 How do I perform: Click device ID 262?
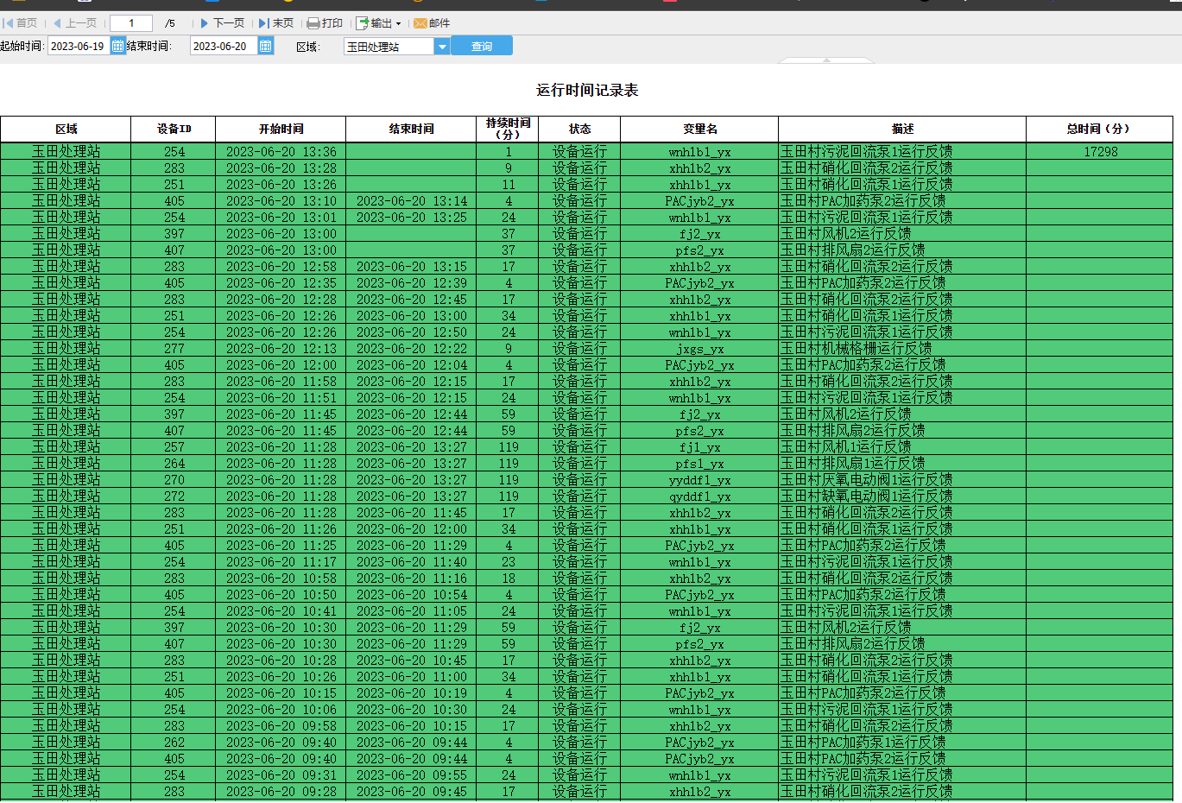(x=174, y=743)
